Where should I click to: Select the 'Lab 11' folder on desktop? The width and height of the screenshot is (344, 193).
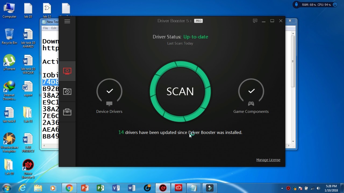click(x=28, y=115)
